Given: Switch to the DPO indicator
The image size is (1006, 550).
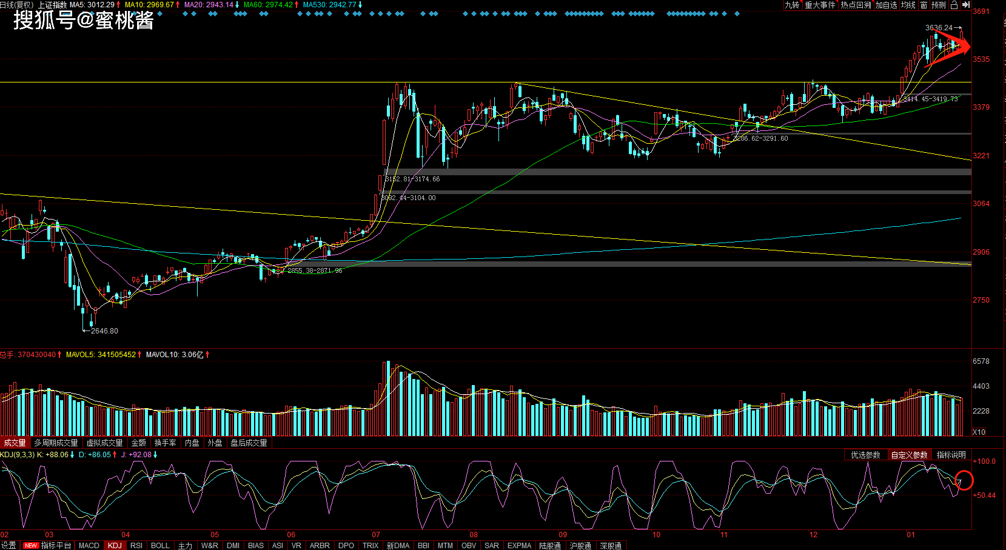Looking at the screenshot, I should tap(346, 546).
